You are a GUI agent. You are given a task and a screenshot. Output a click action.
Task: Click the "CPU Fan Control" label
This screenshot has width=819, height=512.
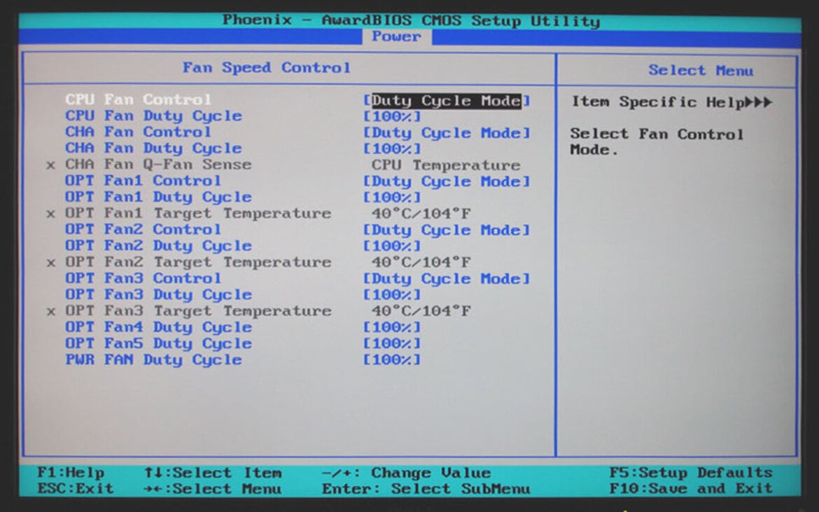(139, 99)
